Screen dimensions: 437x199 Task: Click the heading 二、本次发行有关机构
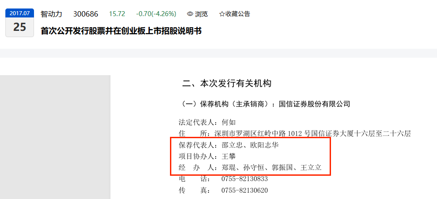point(227,83)
